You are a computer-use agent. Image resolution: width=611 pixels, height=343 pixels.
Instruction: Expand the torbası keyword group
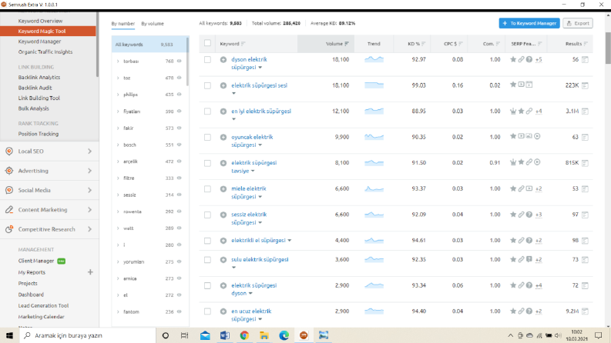118,61
